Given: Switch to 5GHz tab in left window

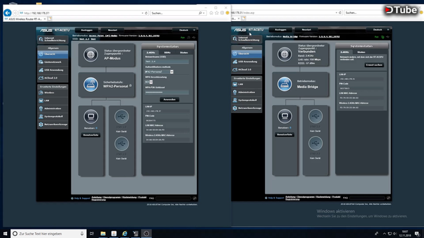Looking at the screenshot, I should [168, 53].
